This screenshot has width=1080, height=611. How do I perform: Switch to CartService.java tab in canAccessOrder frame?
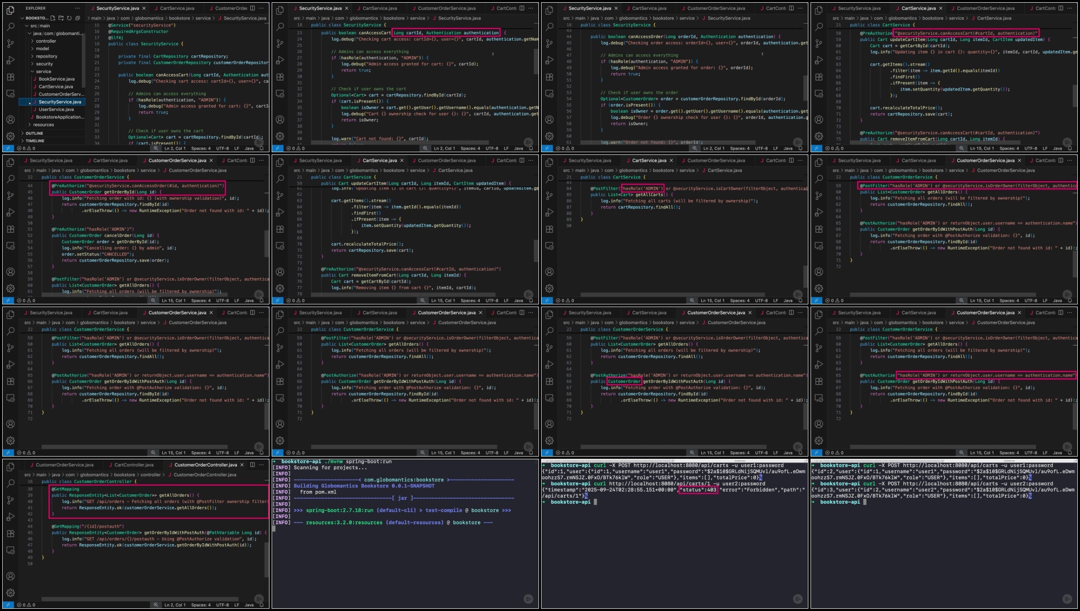(649, 8)
